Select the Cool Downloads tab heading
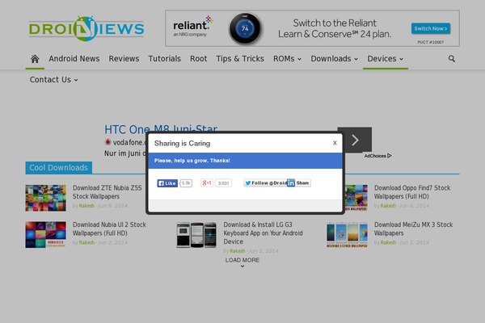Image resolution: width=485 pixels, height=323 pixels. point(58,168)
